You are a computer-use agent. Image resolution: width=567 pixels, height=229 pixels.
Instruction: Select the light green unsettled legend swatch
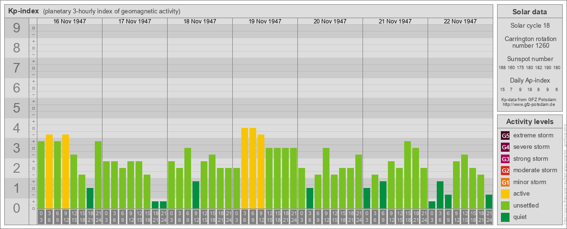(x=505, y=205)
